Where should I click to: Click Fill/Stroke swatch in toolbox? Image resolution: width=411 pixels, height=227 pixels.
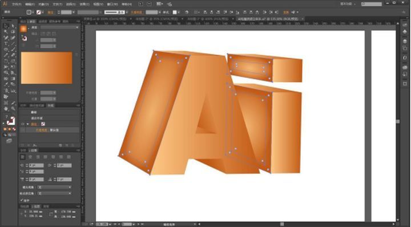(x=11, y=121)
